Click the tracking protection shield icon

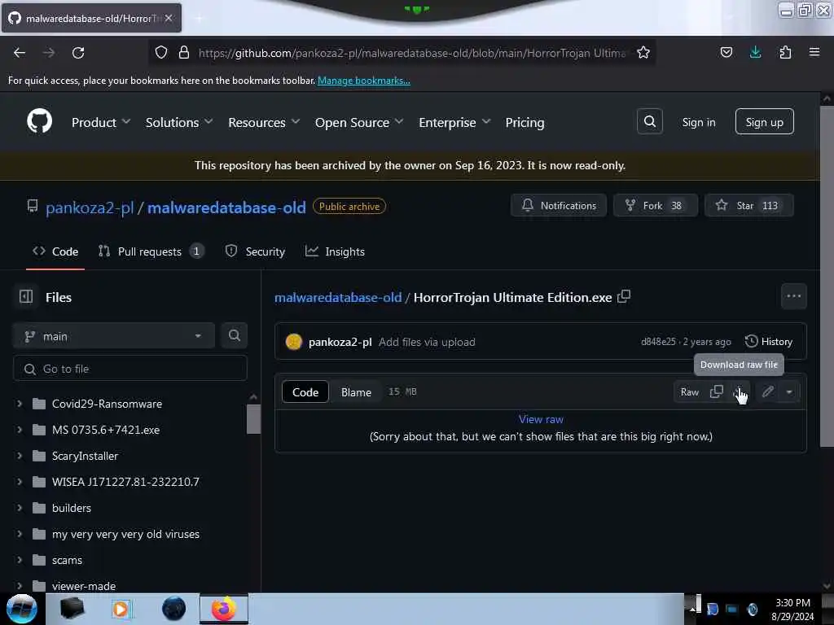point(161,52)
